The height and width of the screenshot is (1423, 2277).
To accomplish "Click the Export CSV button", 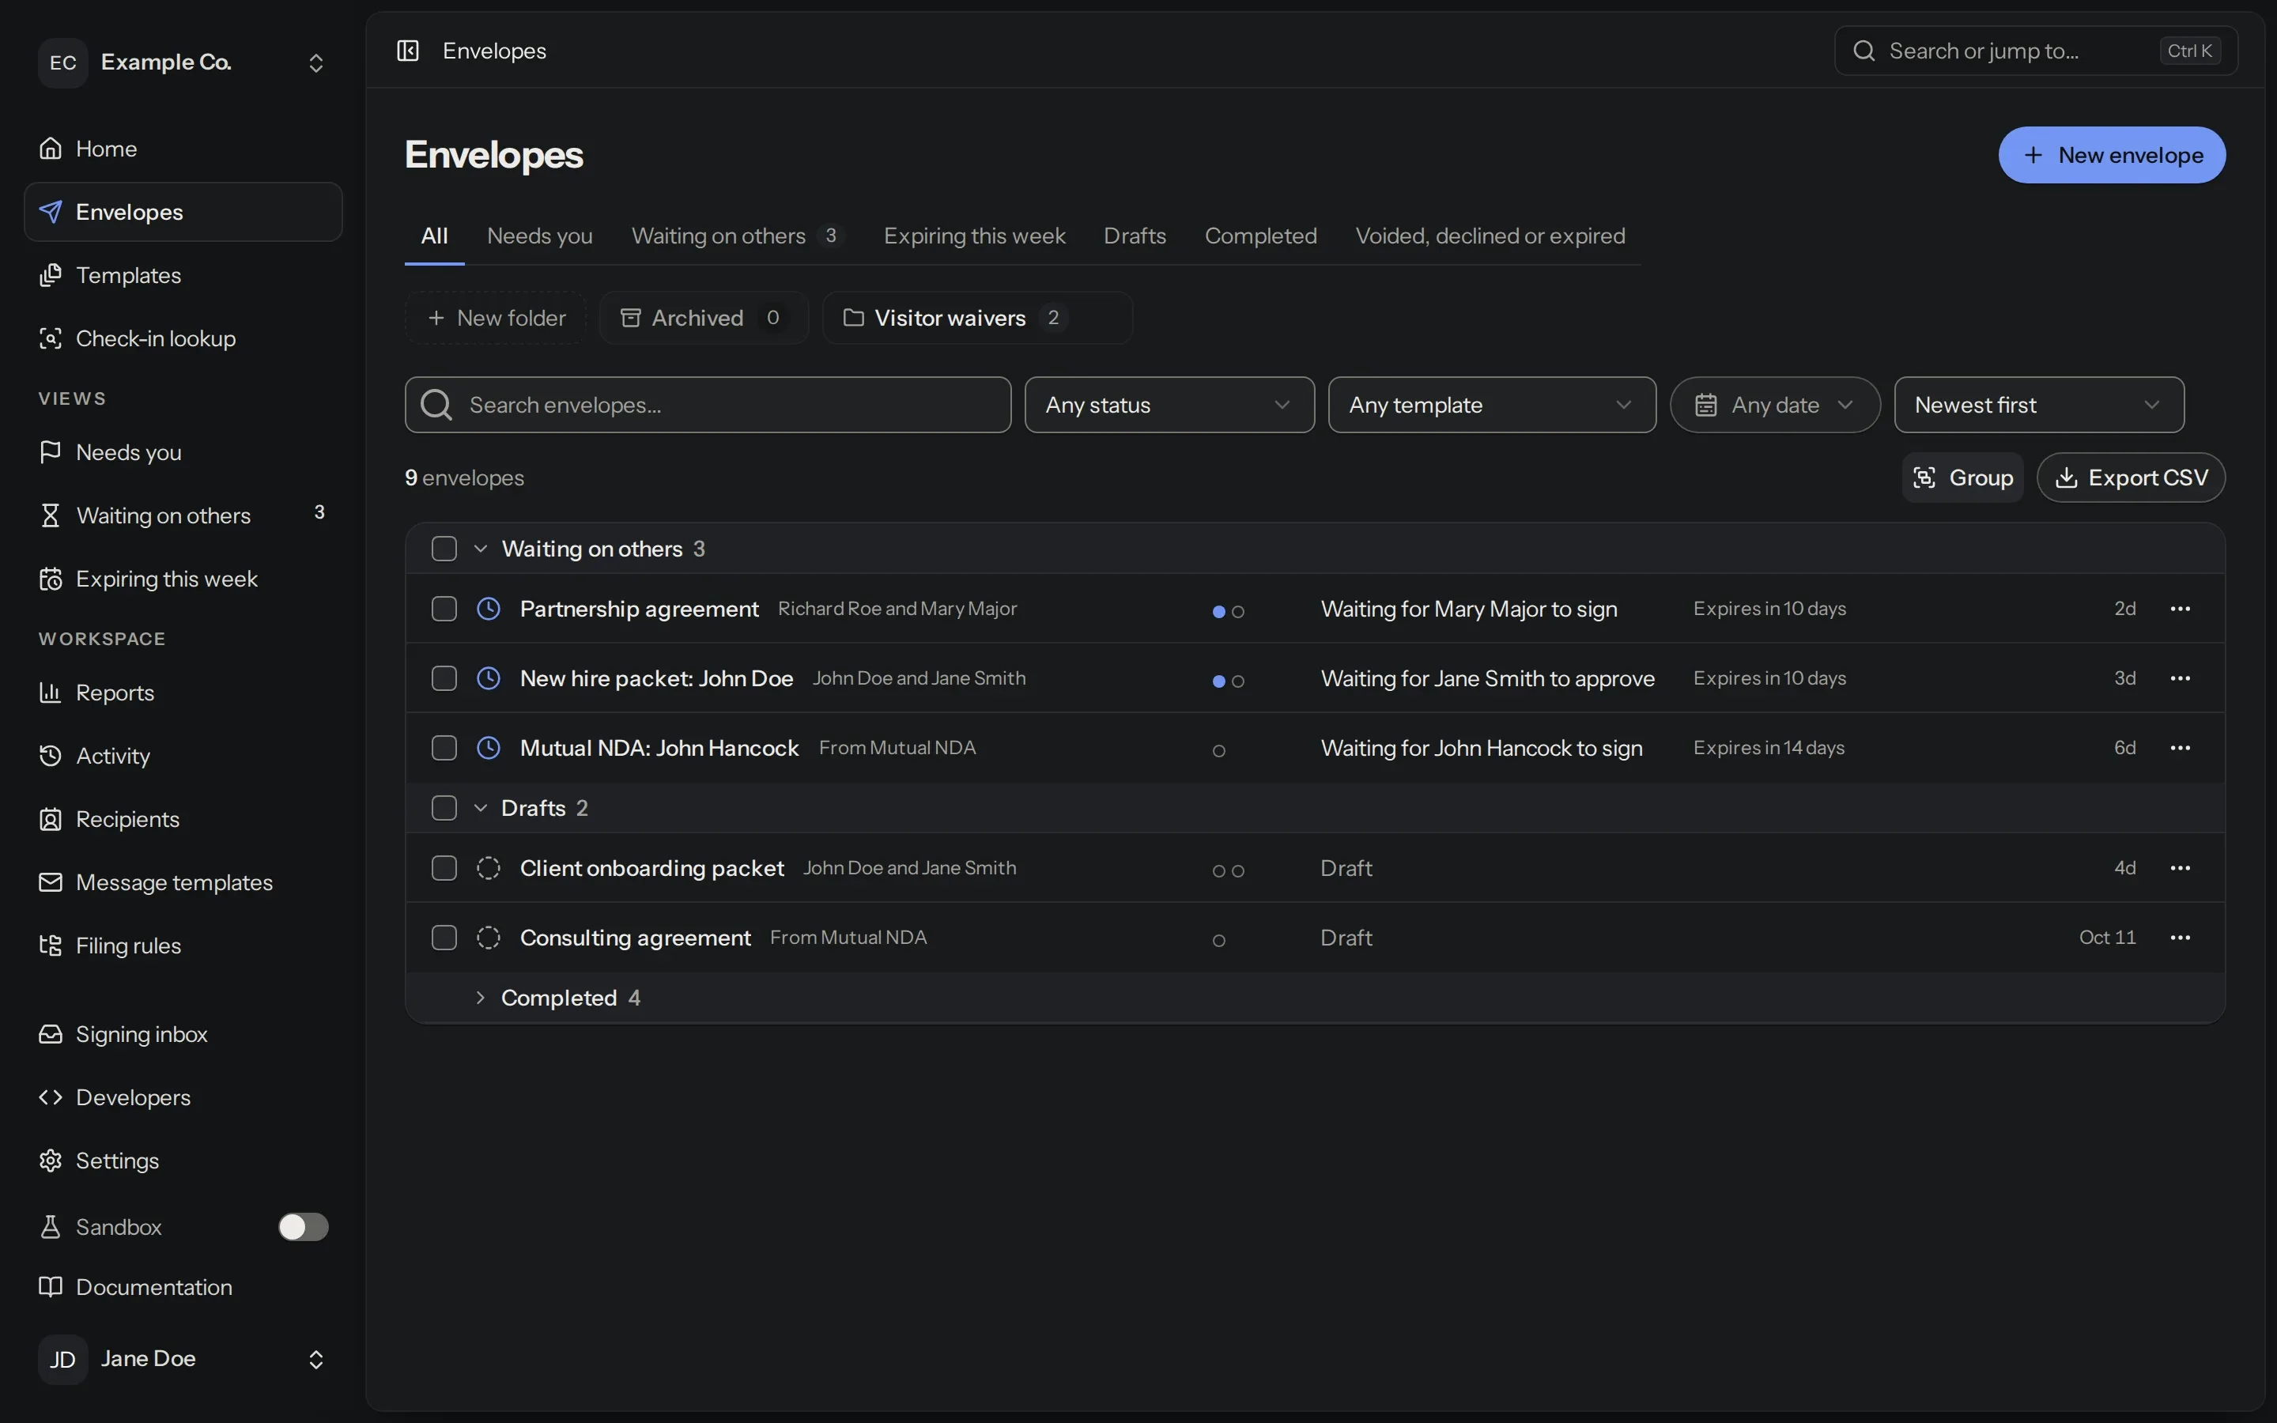I will coord(2130,477).
